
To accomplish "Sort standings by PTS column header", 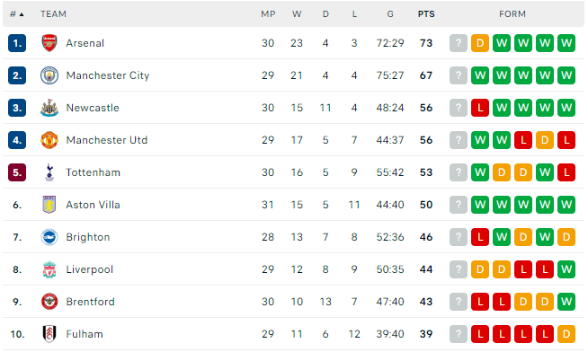I will 426,14.
